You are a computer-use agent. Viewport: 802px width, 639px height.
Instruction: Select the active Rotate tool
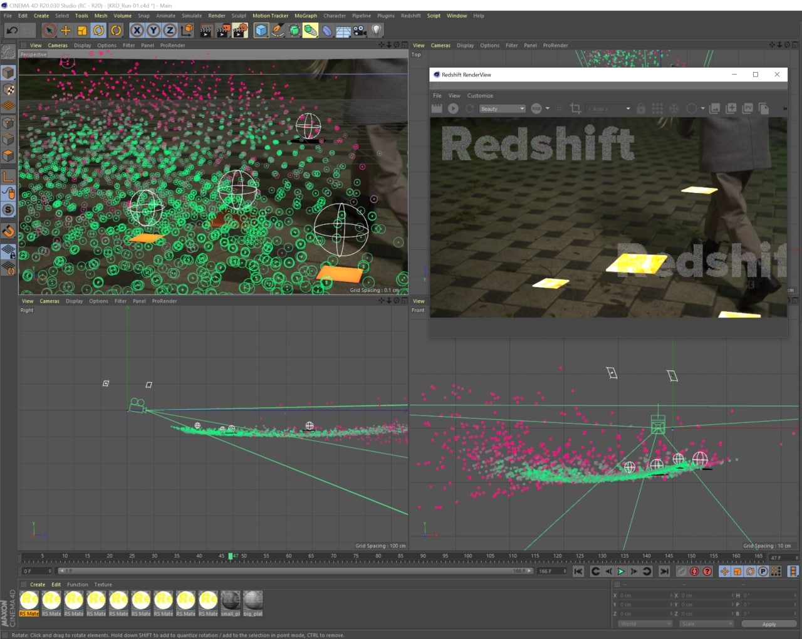(99, 30)
